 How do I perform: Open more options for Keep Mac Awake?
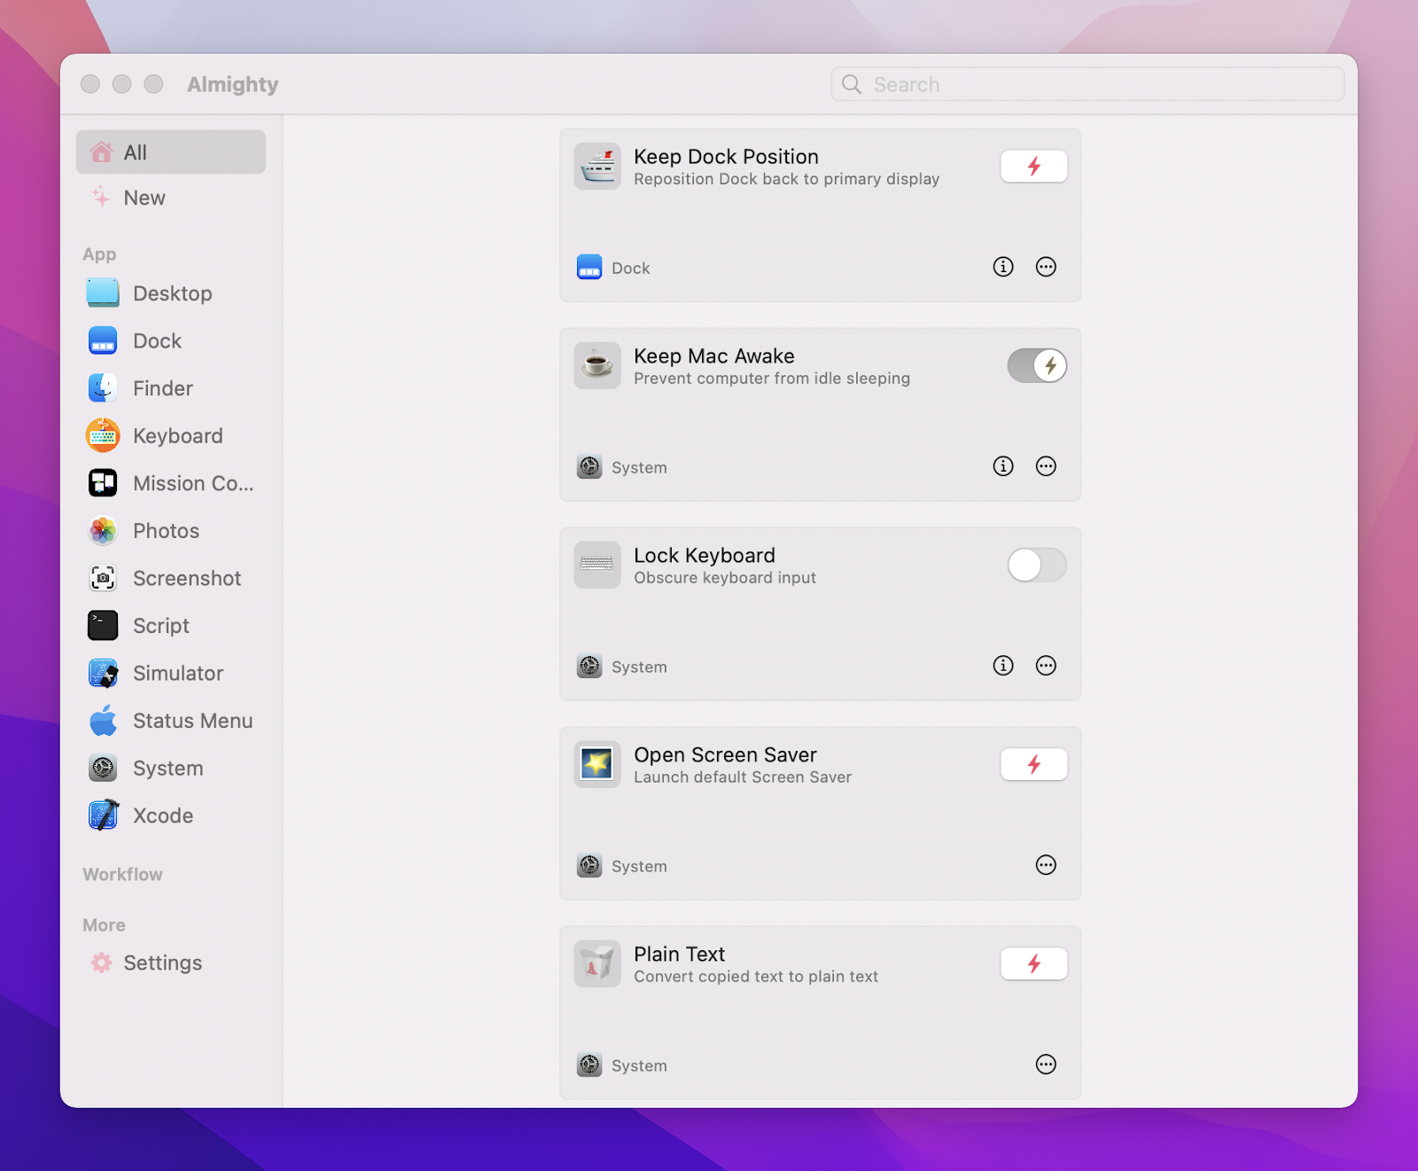pyautogui.click(x=1046, y=466)
